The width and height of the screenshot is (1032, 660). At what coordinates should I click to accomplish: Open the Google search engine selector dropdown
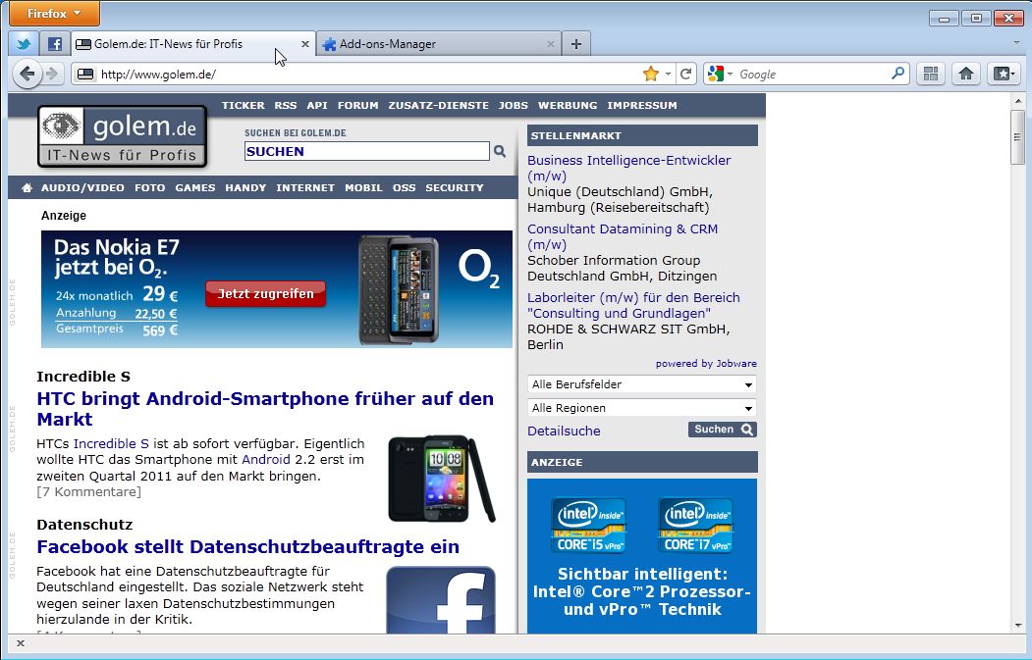(720, 74)
